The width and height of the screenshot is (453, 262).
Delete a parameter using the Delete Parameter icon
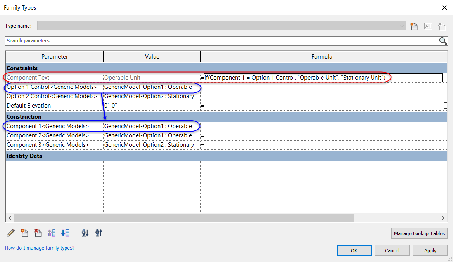pyautogui.click(x=38, y=233)
